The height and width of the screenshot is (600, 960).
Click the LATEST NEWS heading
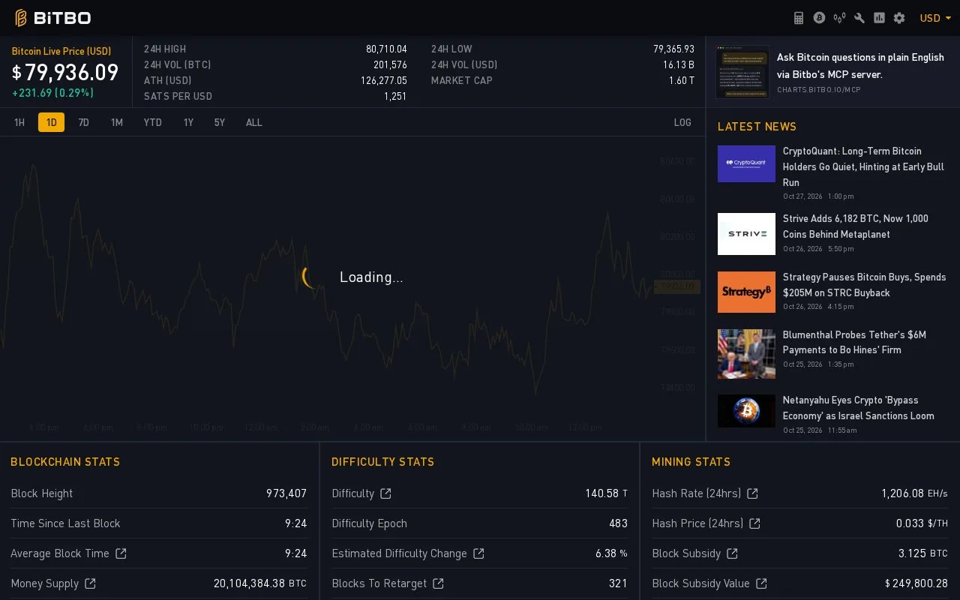point(757,127)
